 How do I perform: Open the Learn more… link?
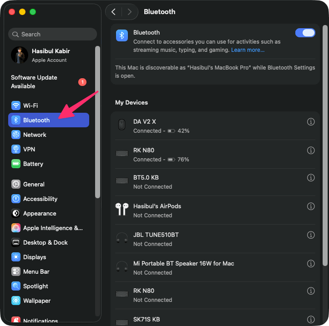(x=248, y=50)
